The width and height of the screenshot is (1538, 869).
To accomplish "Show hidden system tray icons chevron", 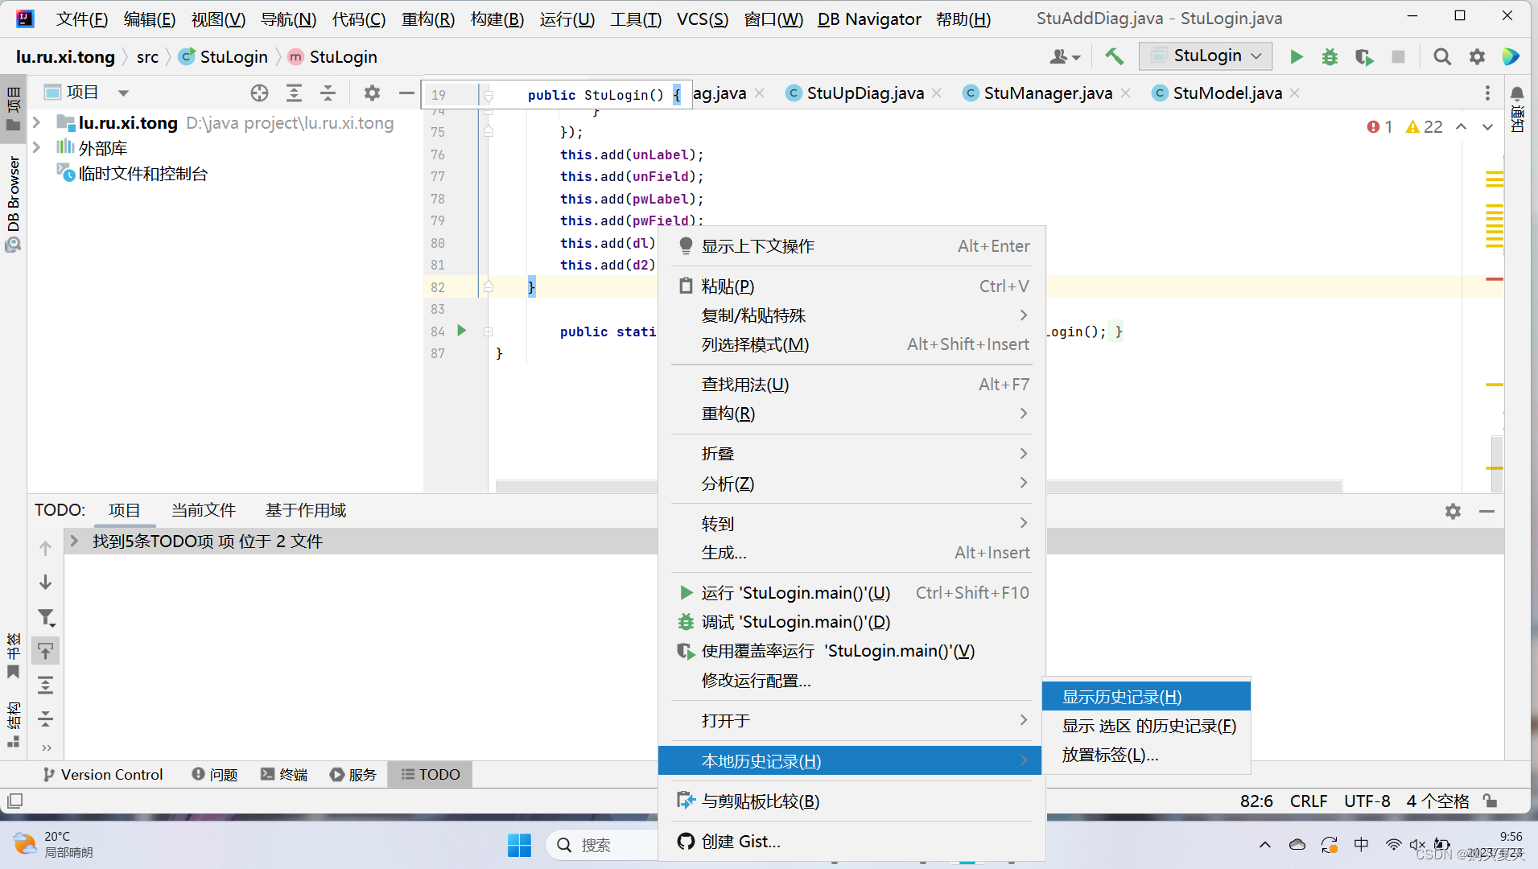I will click(x=1265, y=845).
